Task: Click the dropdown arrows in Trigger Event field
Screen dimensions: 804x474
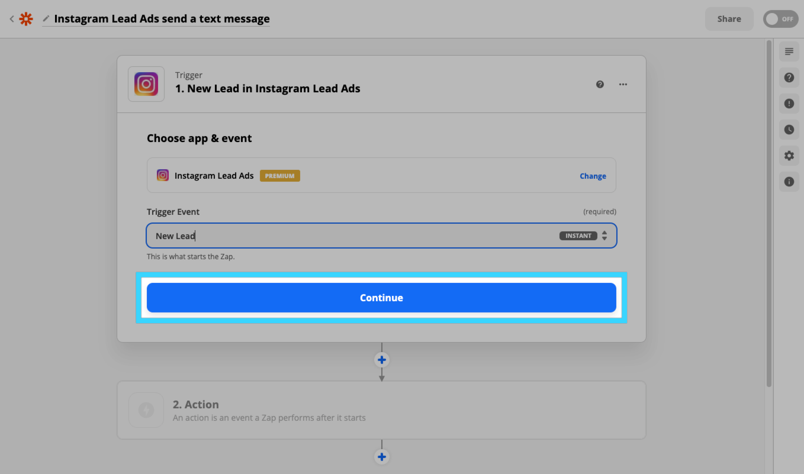Action: (604, 236)
